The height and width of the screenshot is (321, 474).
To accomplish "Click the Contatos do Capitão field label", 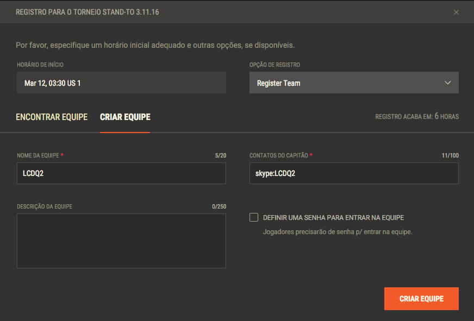I will (279, 155).
